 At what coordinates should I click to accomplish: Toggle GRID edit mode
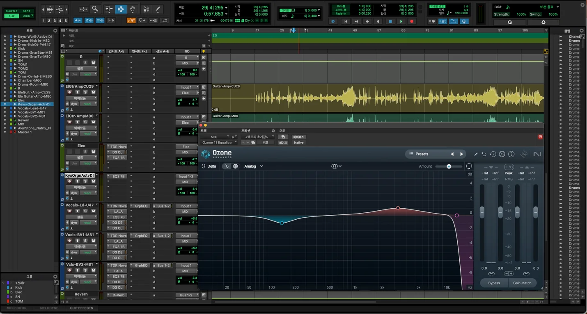[x=27, y=16]
